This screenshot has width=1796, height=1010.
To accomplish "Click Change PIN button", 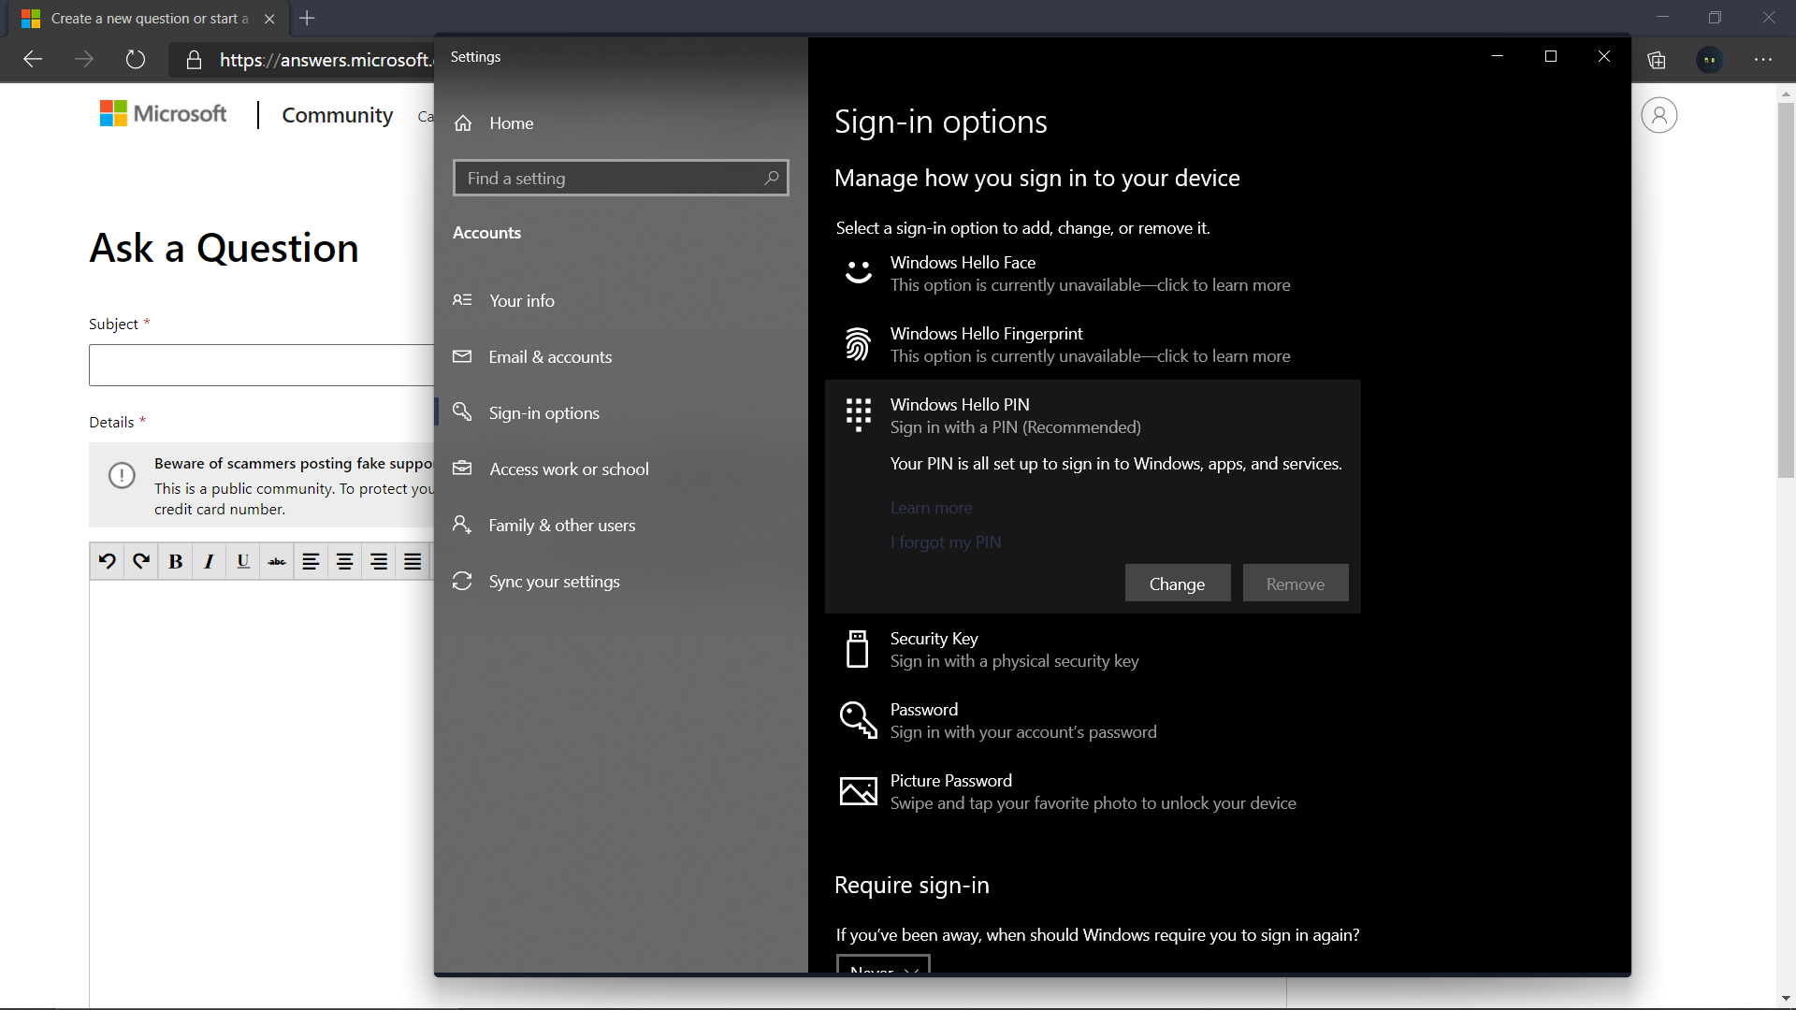I will pyautogui.click(x=1177, y=584).
